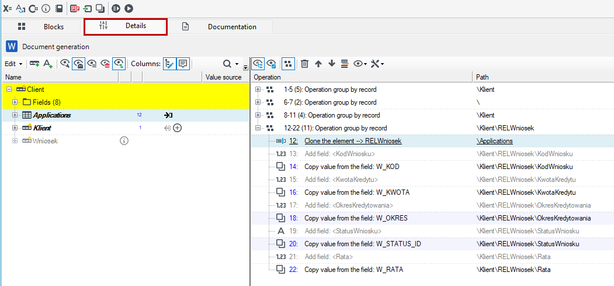This screenshot has width=614, height=286.
Task: Toggle the tree-edit column button after Columns
Action: (x=169, y=64)
